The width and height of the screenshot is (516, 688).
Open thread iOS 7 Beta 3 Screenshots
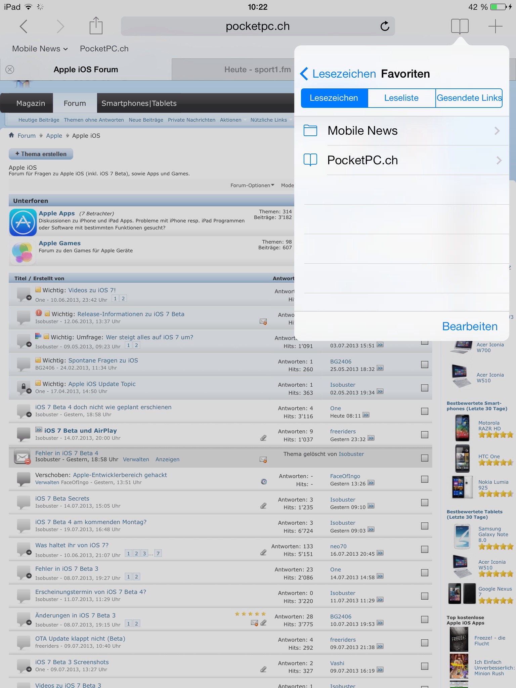pos(72,662)
